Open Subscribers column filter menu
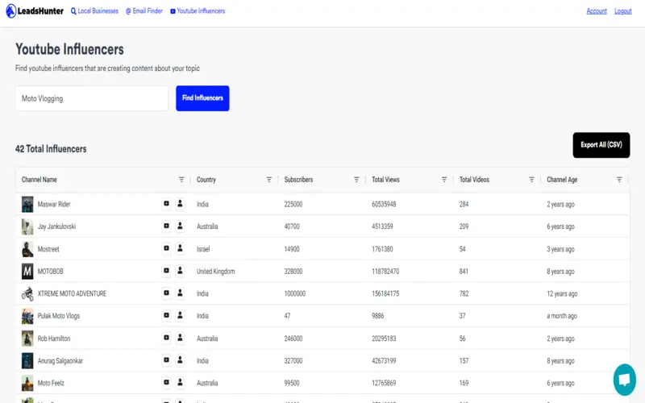The width and height of the screenshot is (645, 403). [356, 180]
